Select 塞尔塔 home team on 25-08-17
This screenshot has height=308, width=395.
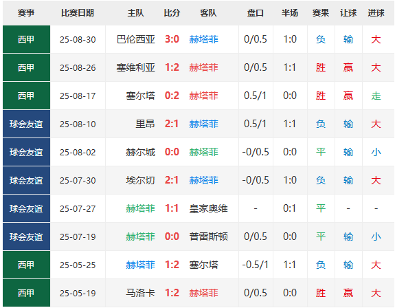(x=140, y=96)
